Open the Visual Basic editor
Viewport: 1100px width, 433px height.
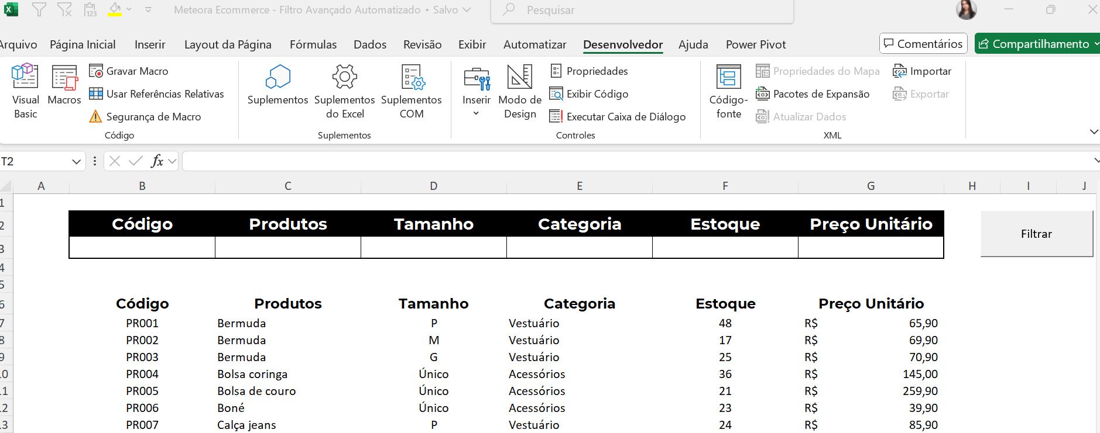(25, 91)
